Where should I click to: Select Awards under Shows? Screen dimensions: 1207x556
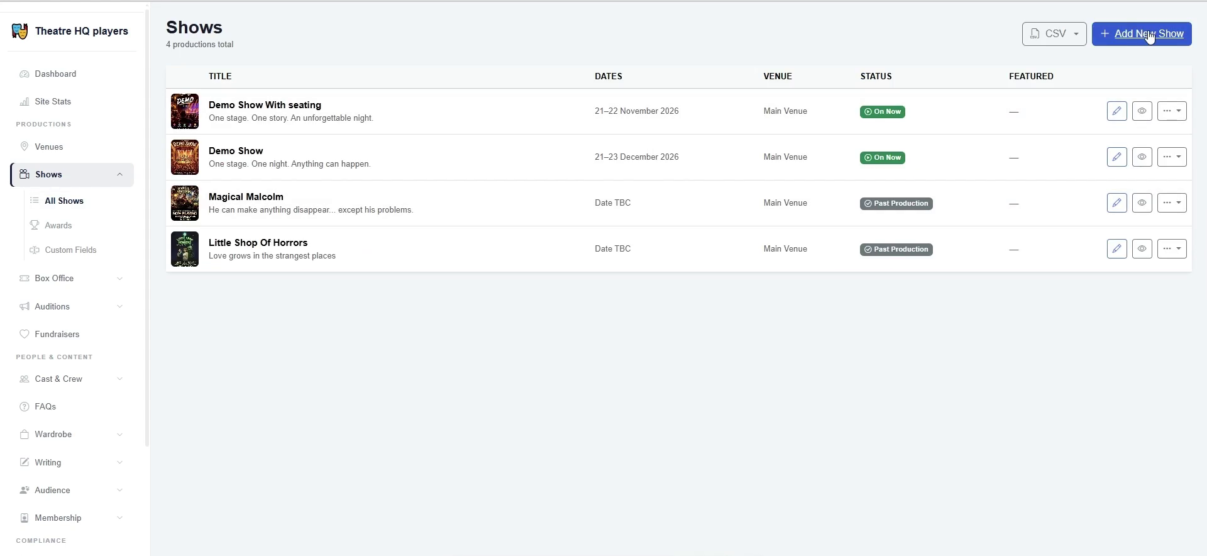tap(58, 226)
